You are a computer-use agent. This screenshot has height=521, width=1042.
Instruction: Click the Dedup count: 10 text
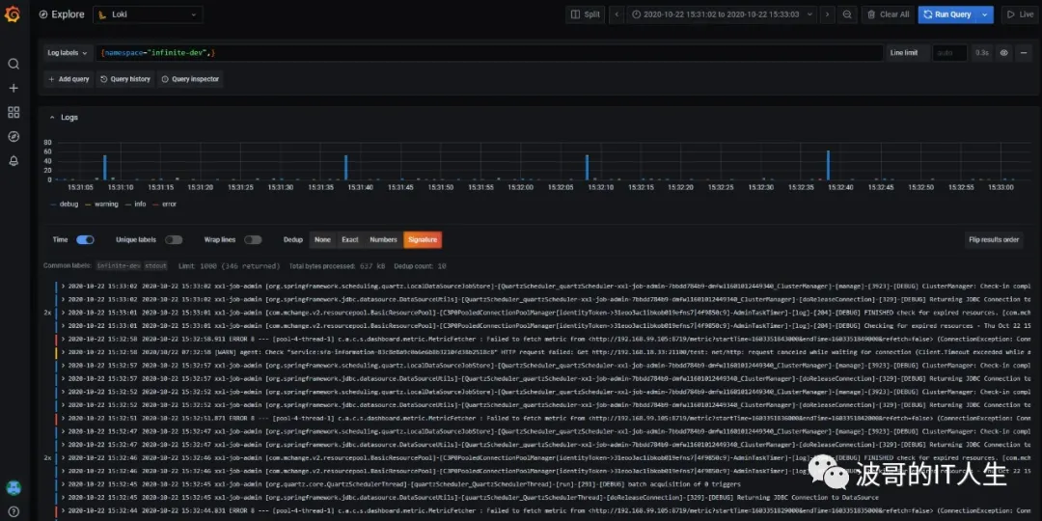[x=420, y=266]
